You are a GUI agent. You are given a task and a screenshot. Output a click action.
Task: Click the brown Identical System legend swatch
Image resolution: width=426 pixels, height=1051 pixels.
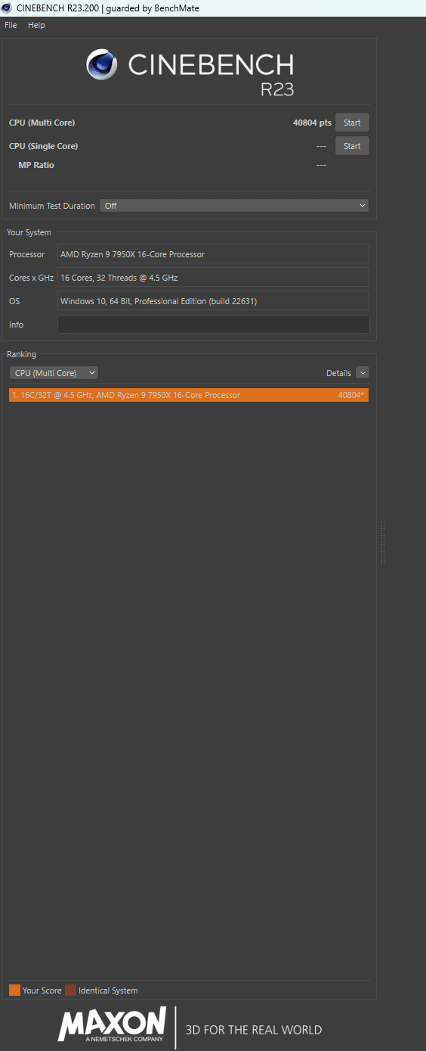[70, 990]
